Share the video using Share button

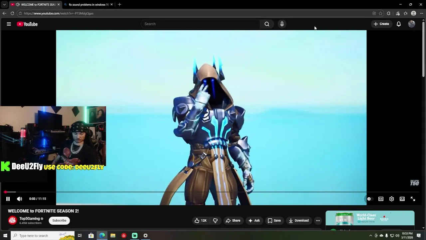point(233,221)
